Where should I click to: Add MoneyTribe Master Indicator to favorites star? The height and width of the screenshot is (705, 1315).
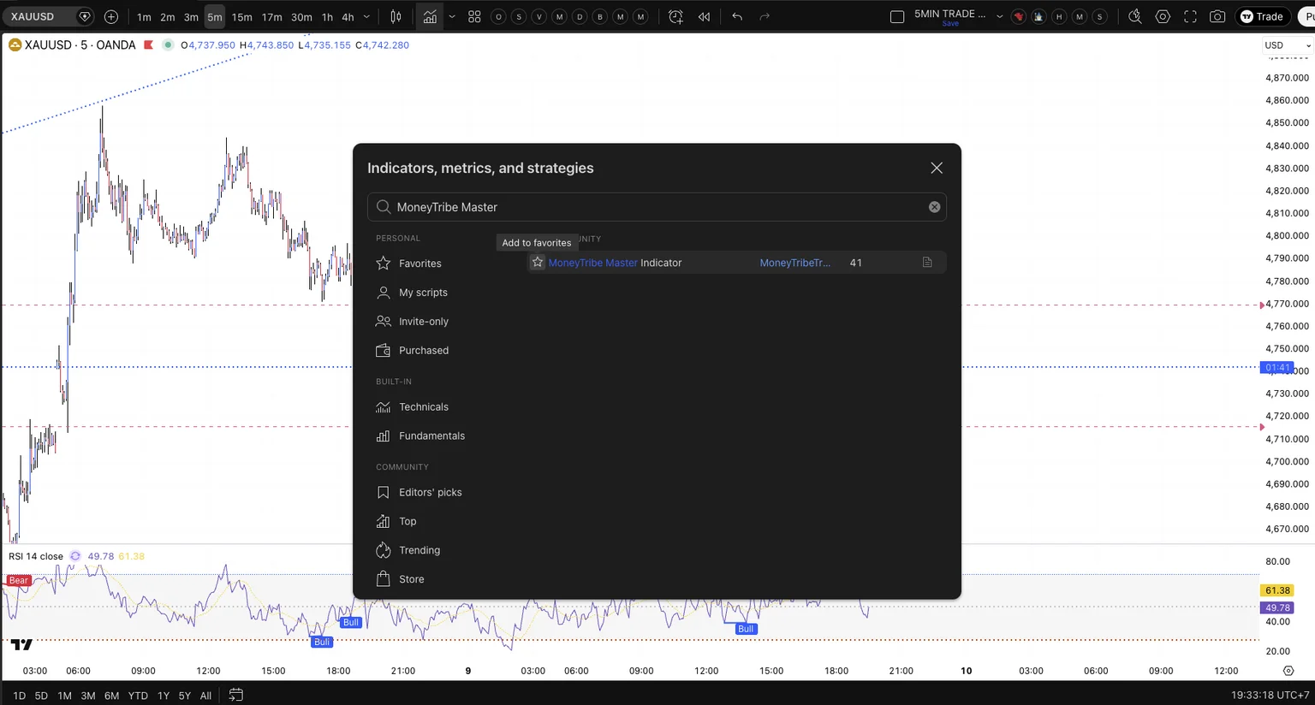tap(538, 263)
